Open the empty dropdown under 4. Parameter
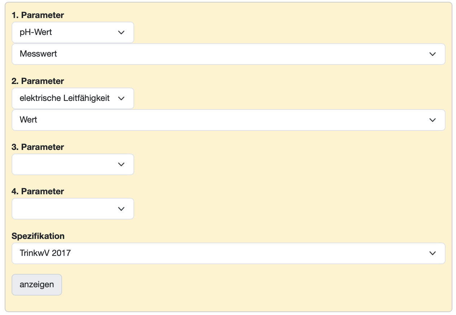The image size is (456, 315). click(65, 209)
